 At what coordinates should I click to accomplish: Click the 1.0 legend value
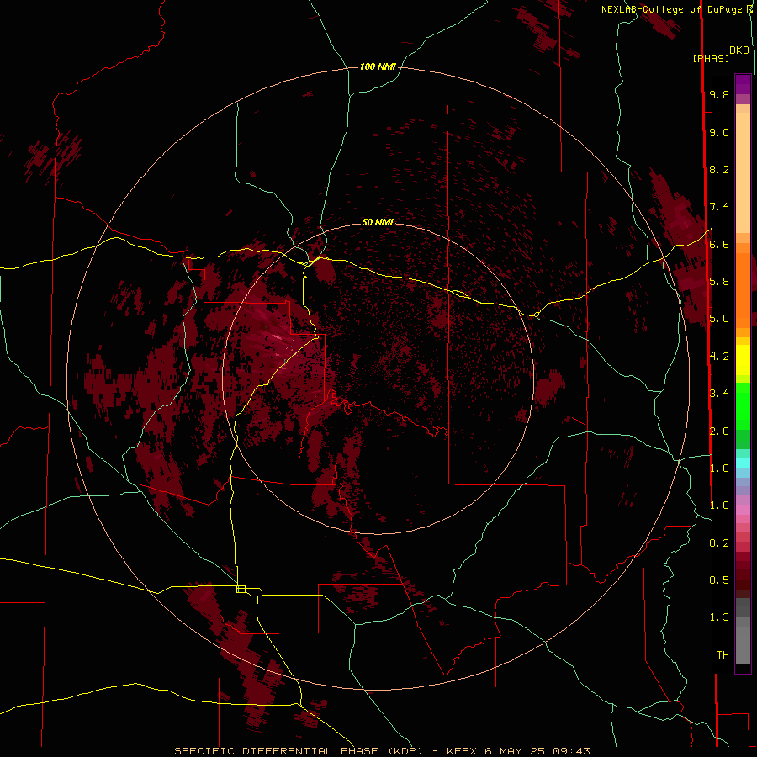coord(719,506)
